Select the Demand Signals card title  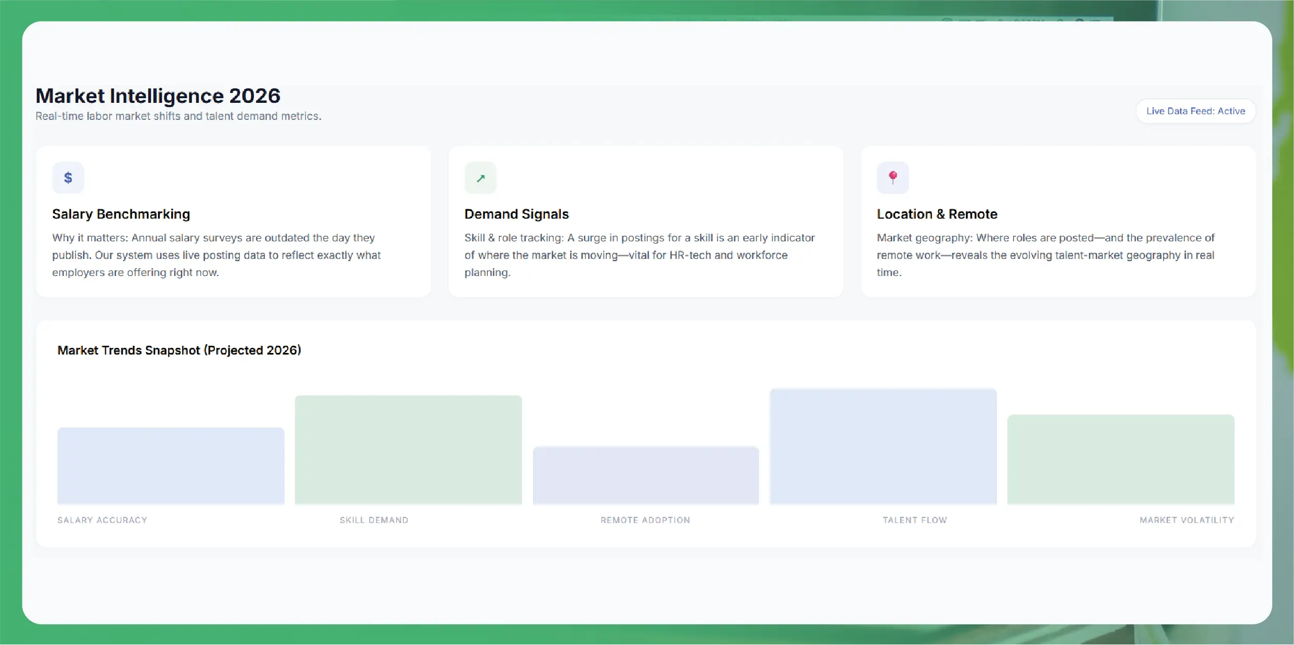point(516,214)
